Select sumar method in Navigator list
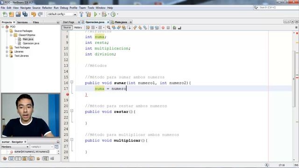The image size is (299, 168). (32, 152)
